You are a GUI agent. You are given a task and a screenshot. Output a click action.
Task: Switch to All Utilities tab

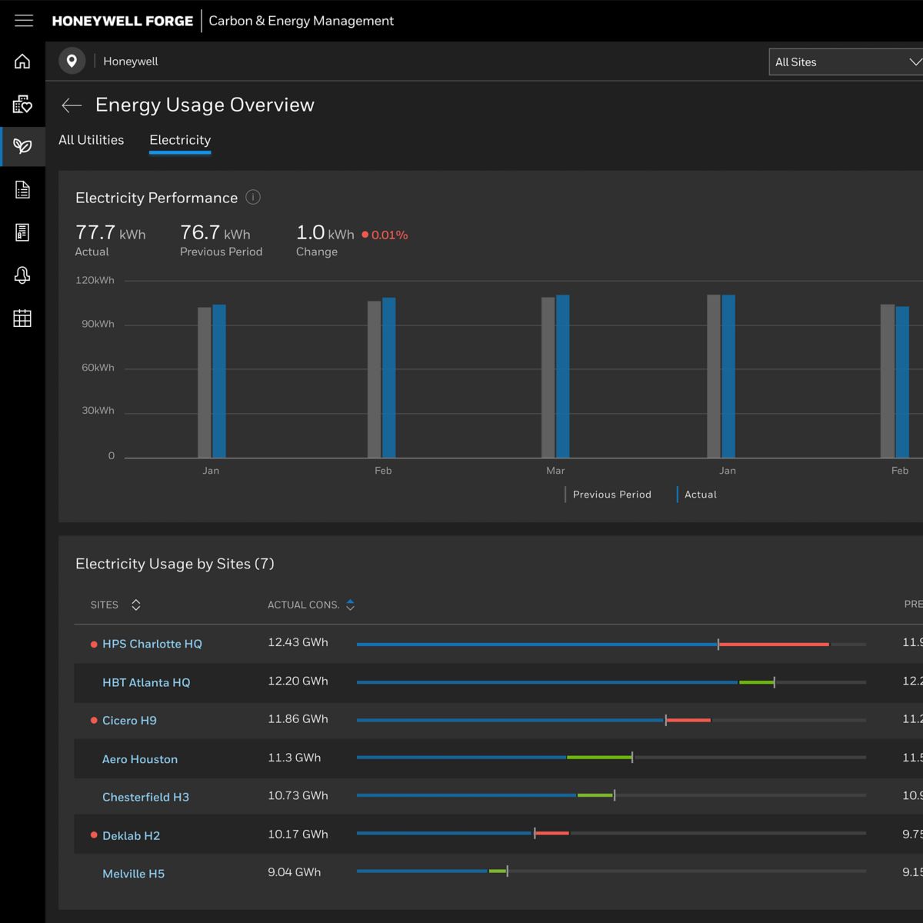click(x=91, y=140)
